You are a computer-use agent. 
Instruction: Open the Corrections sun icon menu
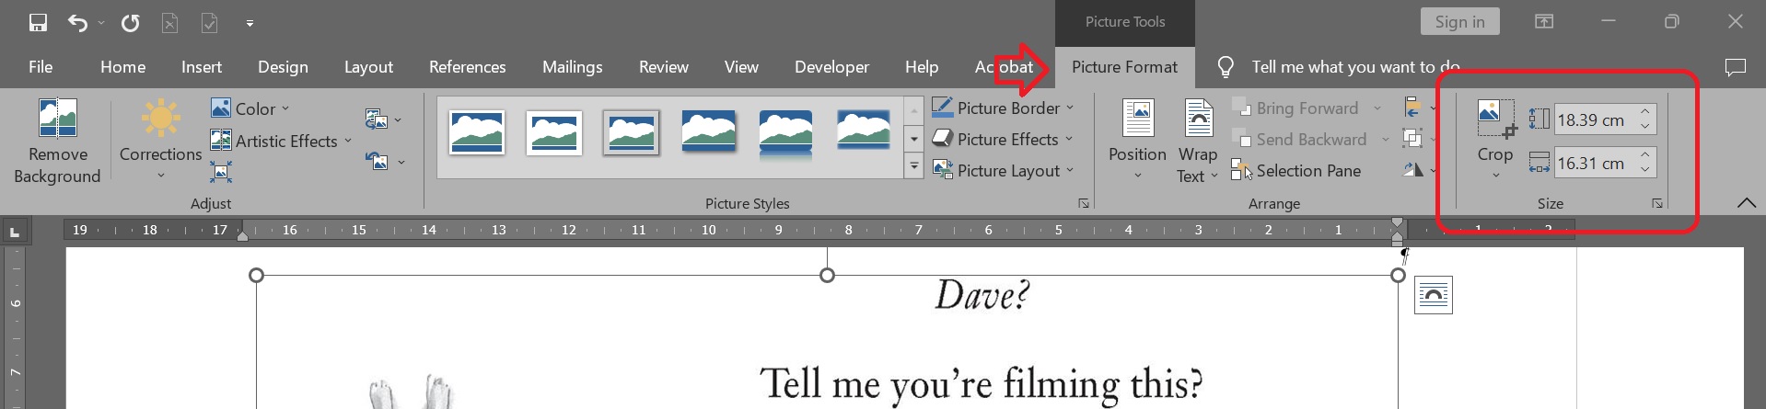160,141
